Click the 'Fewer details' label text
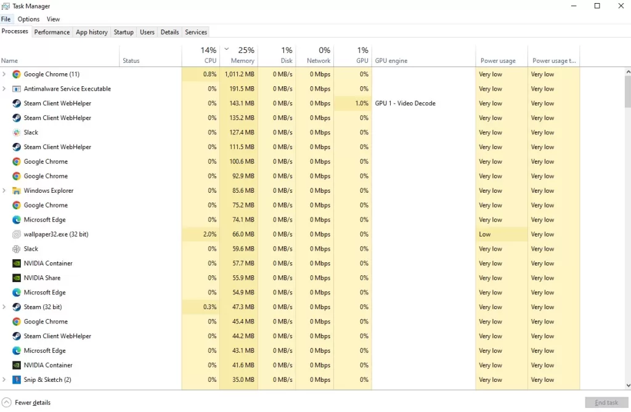631x412 pixels. tap(33, 402)
